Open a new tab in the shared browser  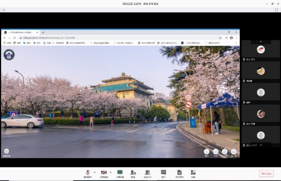43,32
